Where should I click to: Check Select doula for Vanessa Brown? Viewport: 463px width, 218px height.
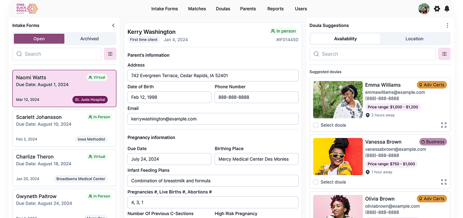(x=316, y=182)
